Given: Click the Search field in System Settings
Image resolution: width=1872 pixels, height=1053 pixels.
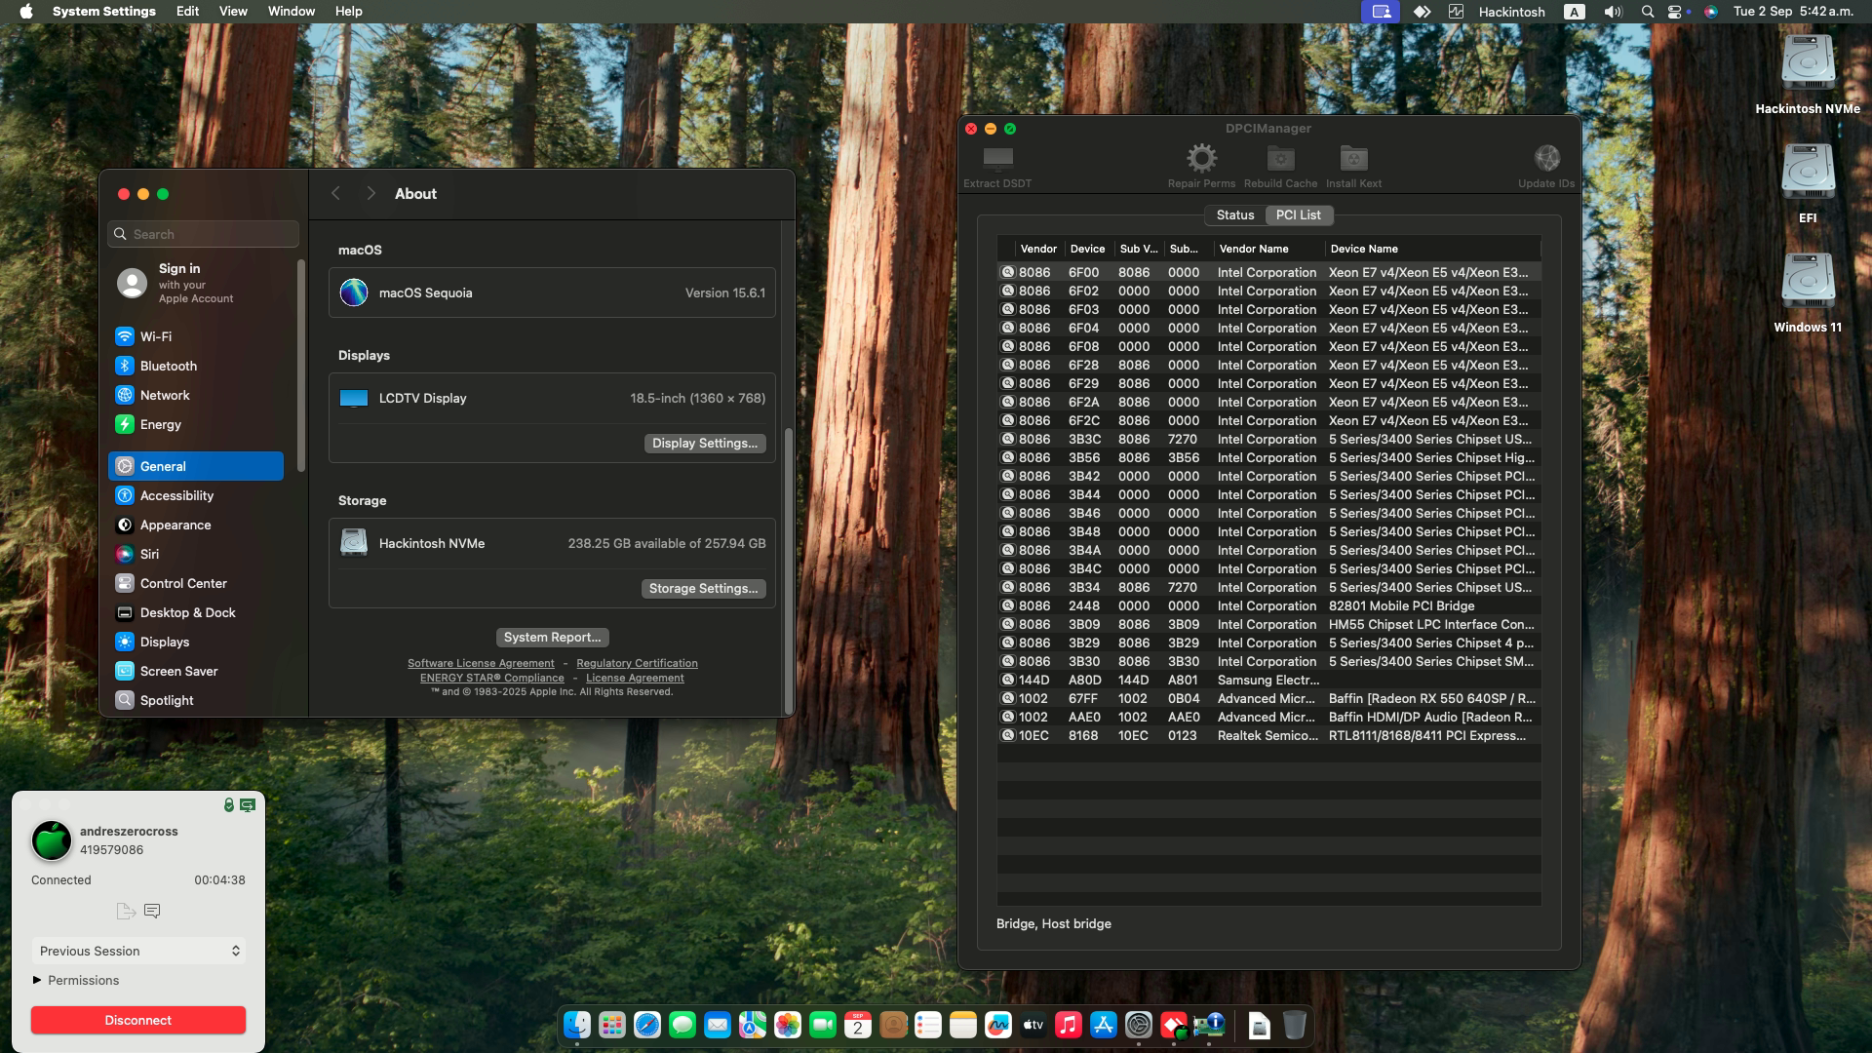Looking at the screenshot, I should click(202, 234).
